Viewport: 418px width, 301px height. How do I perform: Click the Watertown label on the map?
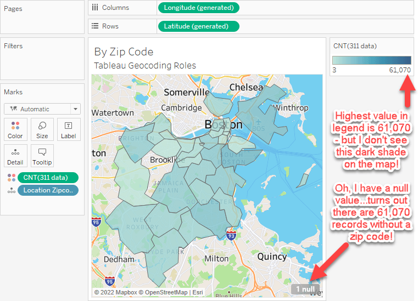point(113,113)
